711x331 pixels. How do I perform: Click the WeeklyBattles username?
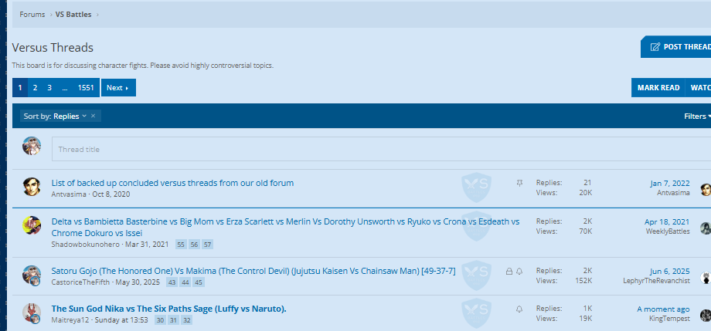click(668, 231)
